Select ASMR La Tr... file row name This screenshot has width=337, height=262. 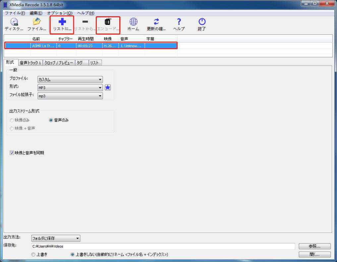pyautogui.click(x=43, y=46)
